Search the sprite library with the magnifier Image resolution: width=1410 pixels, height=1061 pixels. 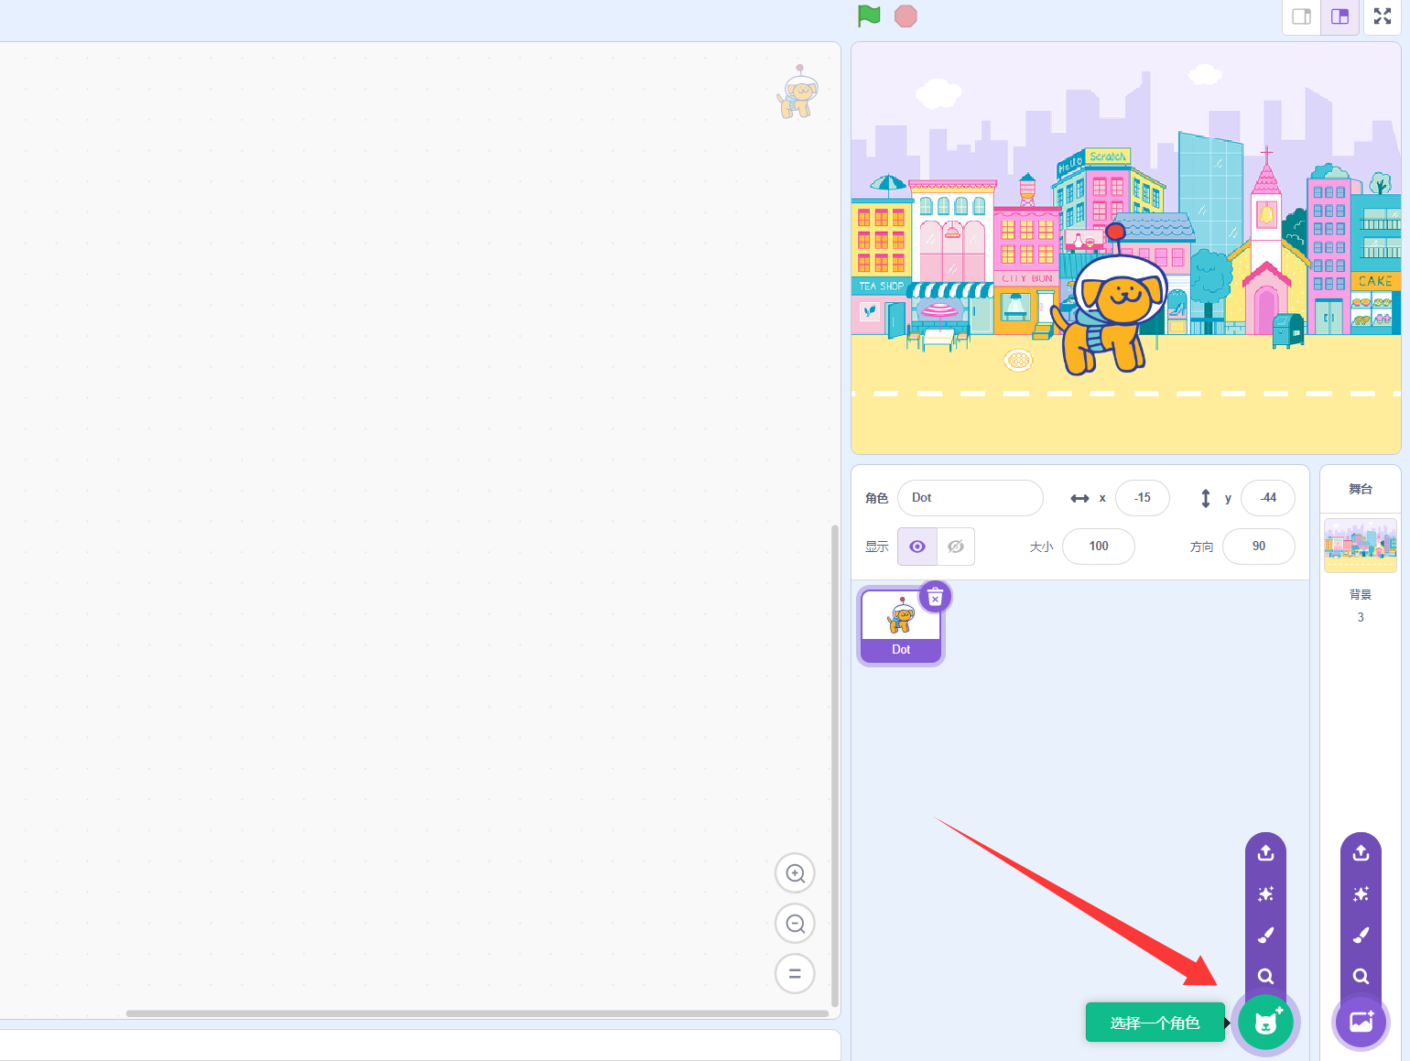(1265, 977)
